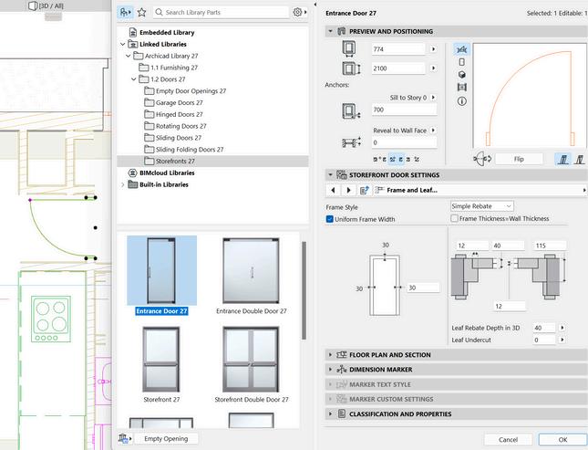Open the Frame and Leaf page dropdown
The image size is (588, 450).
480,190
